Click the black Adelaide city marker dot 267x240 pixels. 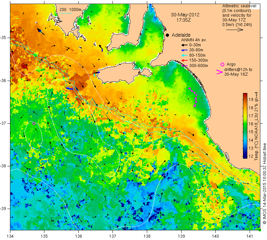(168, 35)
